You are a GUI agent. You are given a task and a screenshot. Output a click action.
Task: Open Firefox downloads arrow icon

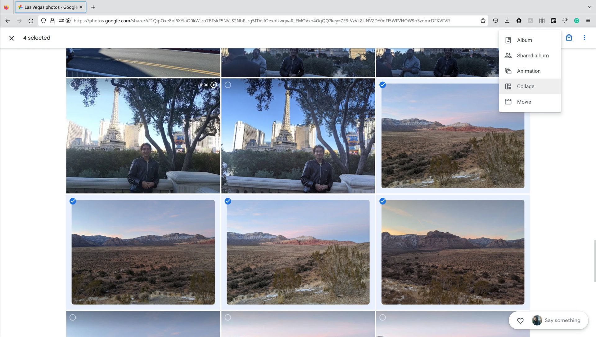[507, 21]
